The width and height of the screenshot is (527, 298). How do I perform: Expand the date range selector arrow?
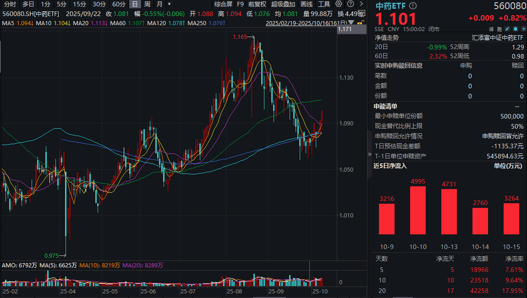click(x=351, y=22)
